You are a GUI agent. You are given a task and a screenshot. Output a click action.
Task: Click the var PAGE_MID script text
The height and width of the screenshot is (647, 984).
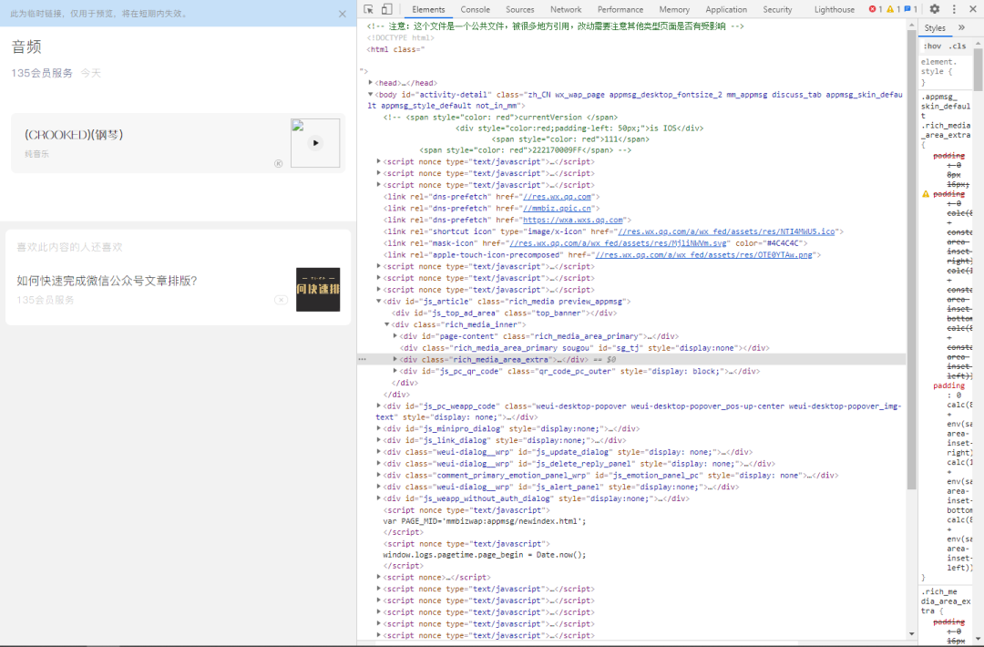tap(485, 521)
